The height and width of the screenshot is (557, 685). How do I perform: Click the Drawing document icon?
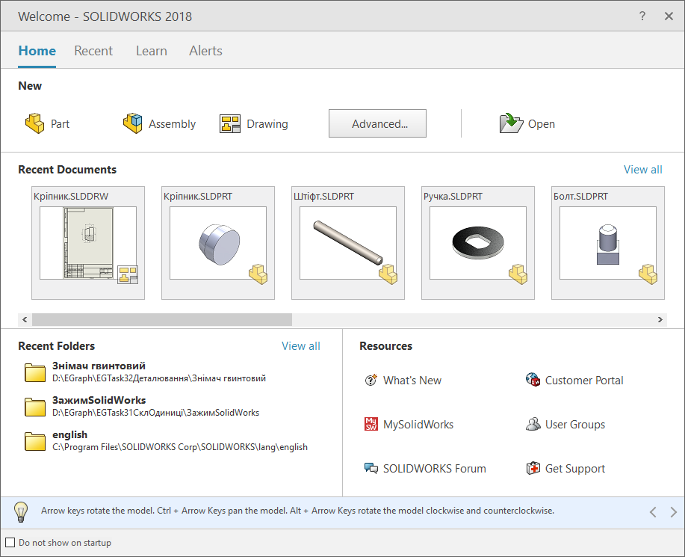230,124
